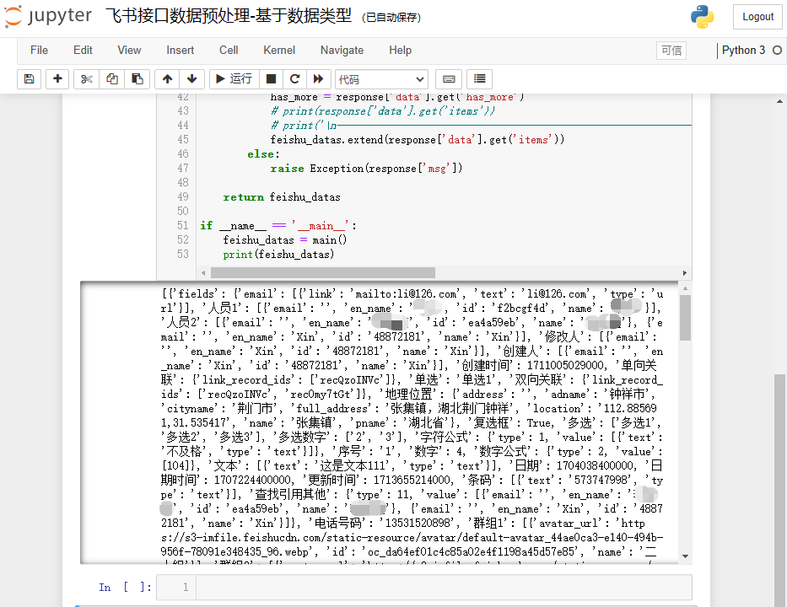787x607 pixels.
Task: Click the output scroll up arrow
Action: pos(685,288)
